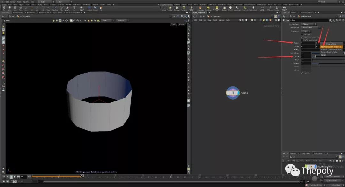Open the network editor Layout menu
Viewport: 345px width, 187px height.
222,20
